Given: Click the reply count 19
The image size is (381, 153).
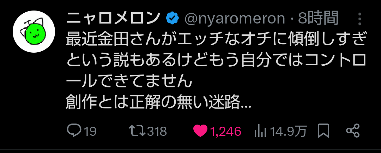Looking at the screenshot, I should pos(90,132).
